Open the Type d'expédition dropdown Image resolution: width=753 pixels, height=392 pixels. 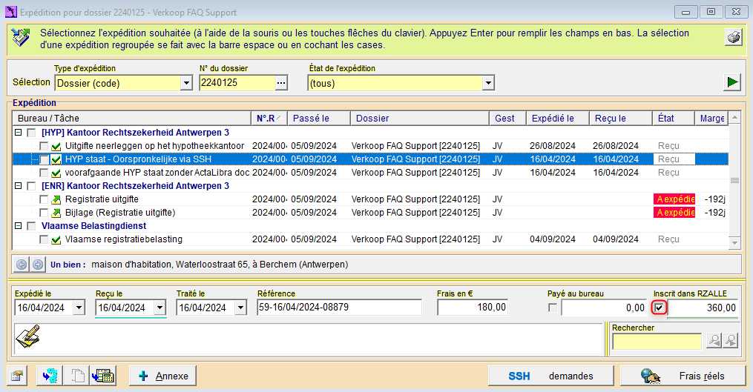click(186, 83)
